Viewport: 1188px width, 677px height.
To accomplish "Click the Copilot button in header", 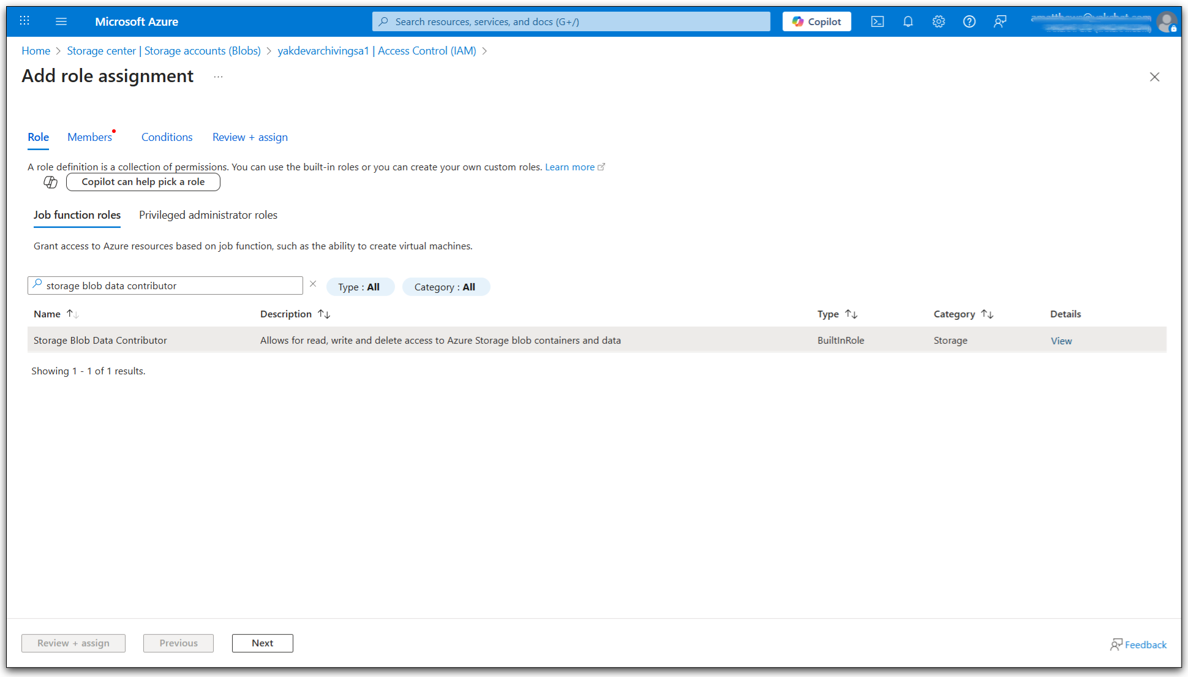I will 816,21.
